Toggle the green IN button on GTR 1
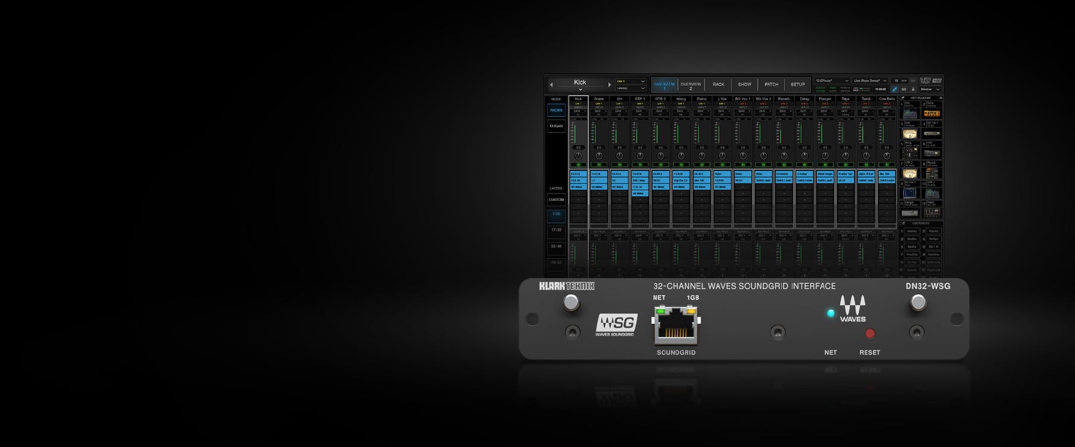This screenshot has width=1075, height=447. tap(640, 165)
